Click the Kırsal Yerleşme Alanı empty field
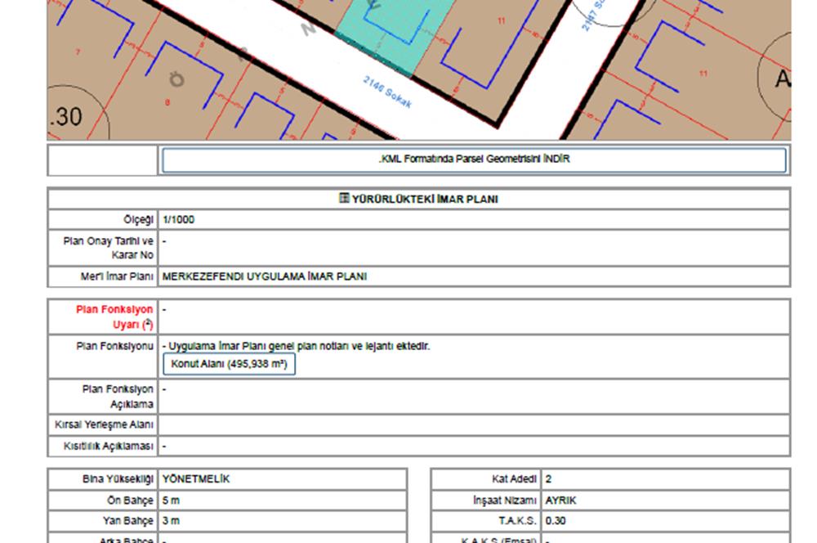This screenshot has width=817, height=543. coord(474,425)
